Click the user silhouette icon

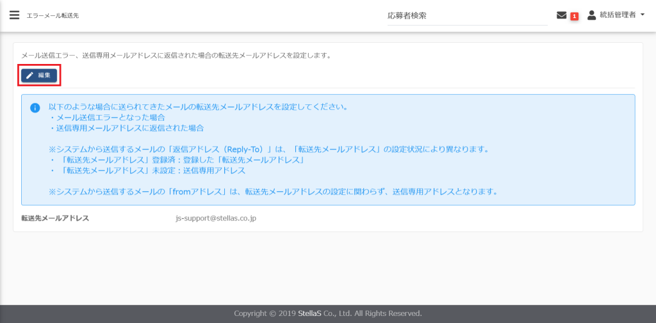coord(591,15)
